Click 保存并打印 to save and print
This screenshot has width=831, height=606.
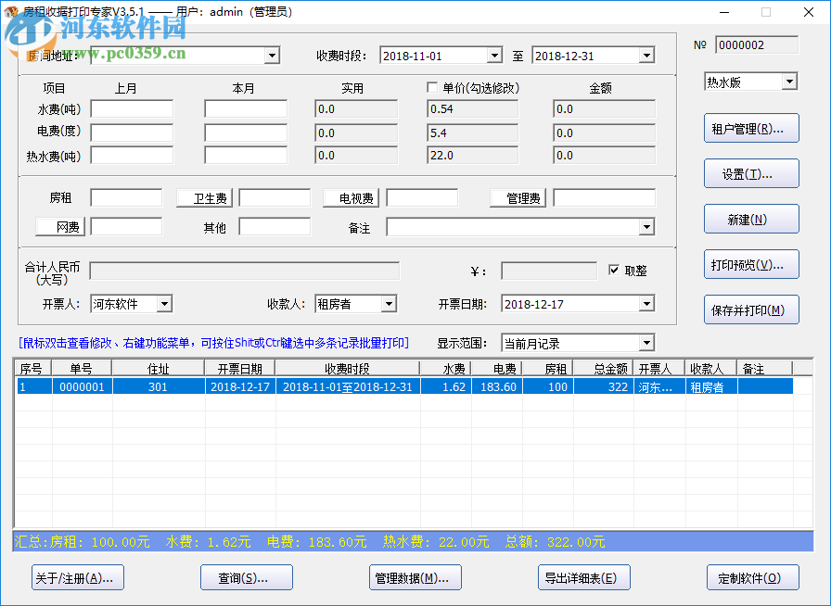(751, 309)
